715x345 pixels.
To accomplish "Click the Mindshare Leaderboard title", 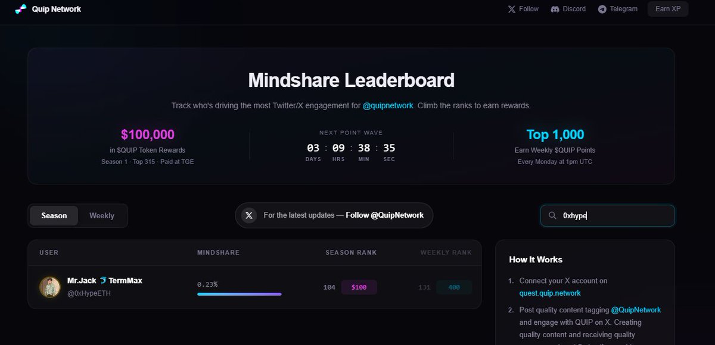I will click(x=351, y=80).
